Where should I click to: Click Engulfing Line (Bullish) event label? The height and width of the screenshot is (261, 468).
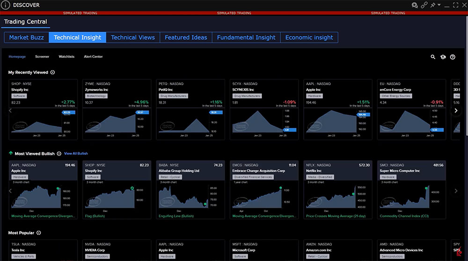coord(176,216)
